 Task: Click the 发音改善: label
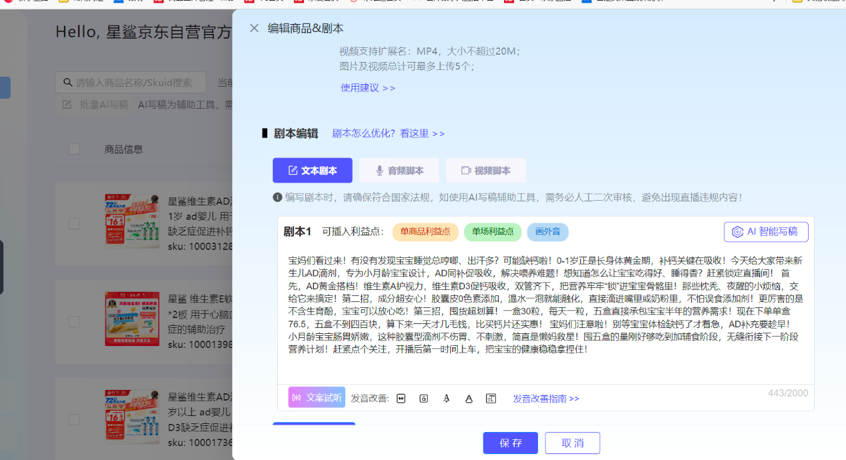tap(370, 399)
